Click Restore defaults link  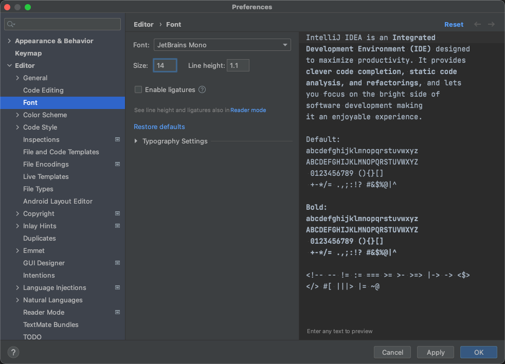[x=159, y=126]
